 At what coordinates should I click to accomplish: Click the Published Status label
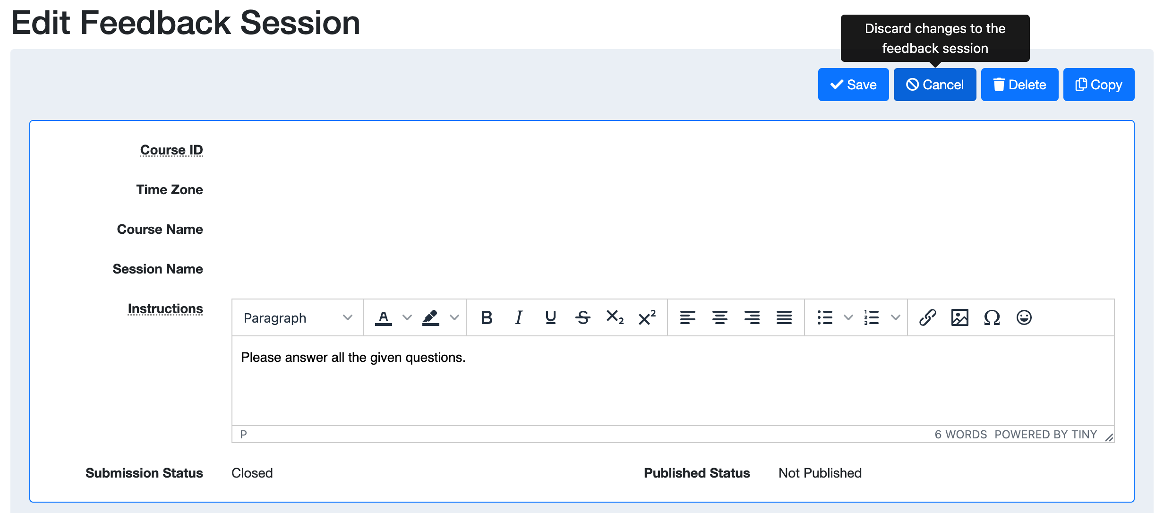pyautogui.click(x=697, y=473)
